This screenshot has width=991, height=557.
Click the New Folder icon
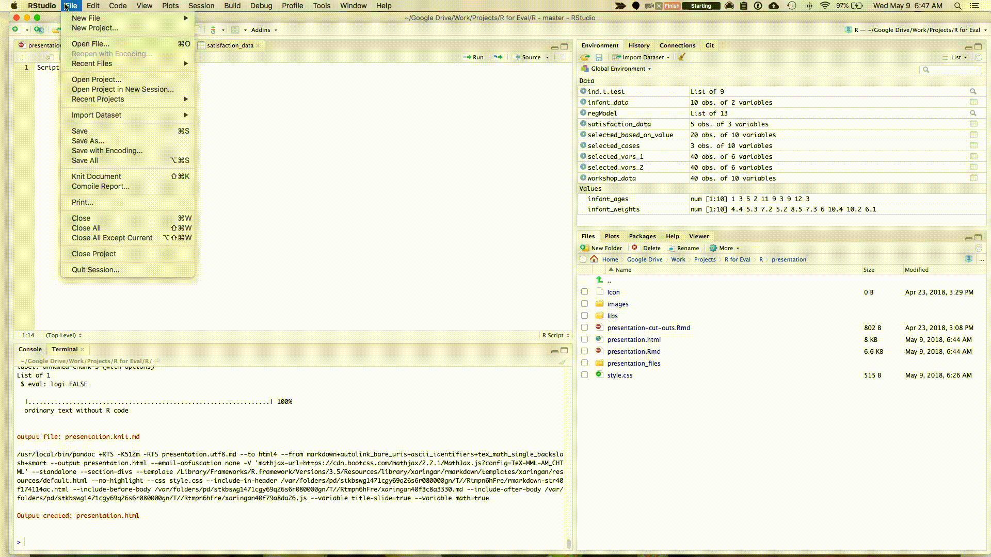pyautogui.click(x=585, y=248)
